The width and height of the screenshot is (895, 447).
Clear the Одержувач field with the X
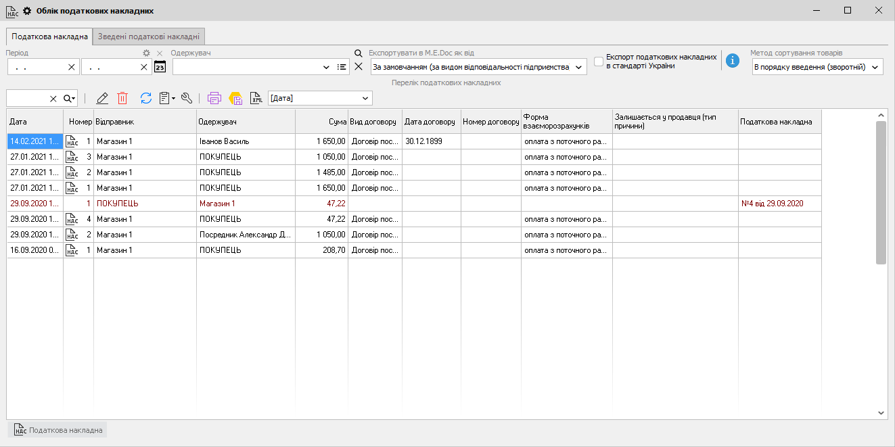click(x=358, y=66)
